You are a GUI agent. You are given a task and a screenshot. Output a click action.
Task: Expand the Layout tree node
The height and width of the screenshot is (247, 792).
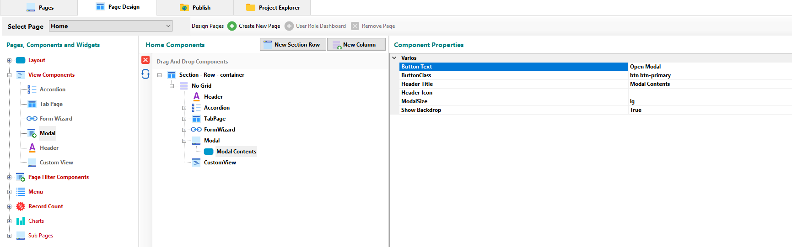pyautogui.click(x=9, y=60)
